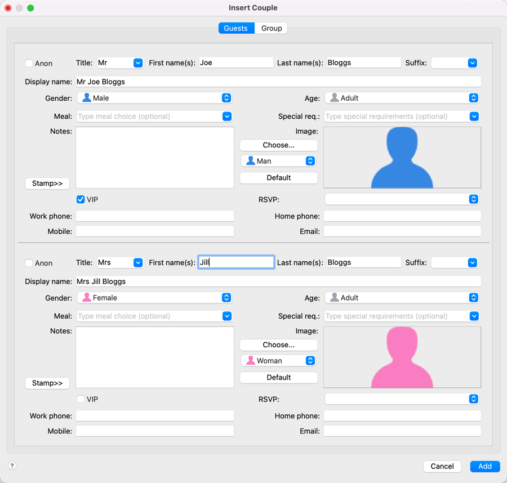Enable the VIP checkbox for Jill
The height and width of the screenshot is (483, 507).
[81, 399]
